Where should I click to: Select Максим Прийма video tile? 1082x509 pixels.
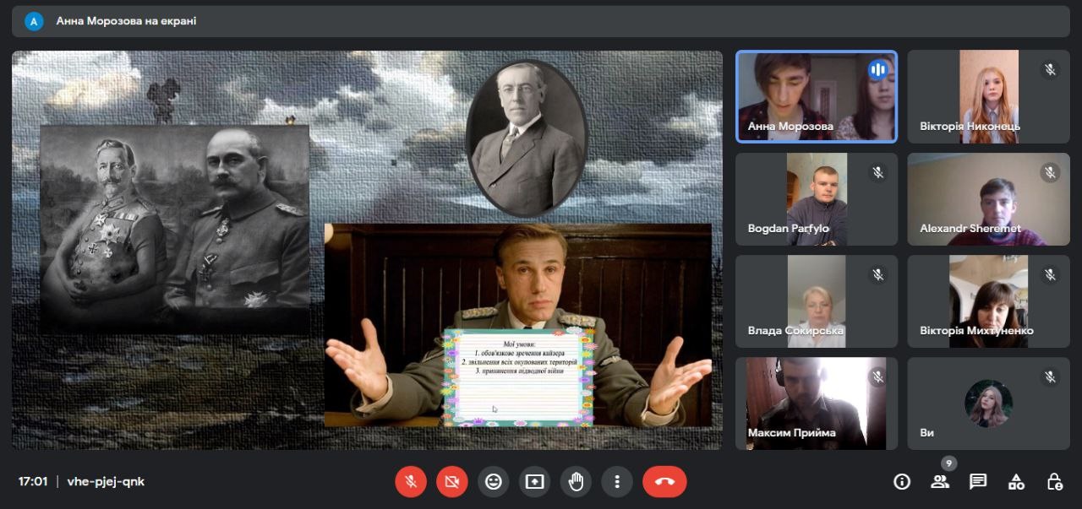click(817, 403)
